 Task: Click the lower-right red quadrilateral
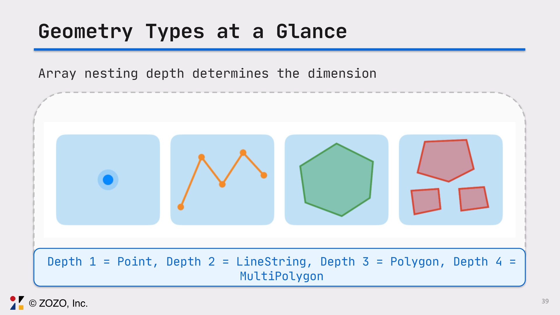click(x=473, y=199)
